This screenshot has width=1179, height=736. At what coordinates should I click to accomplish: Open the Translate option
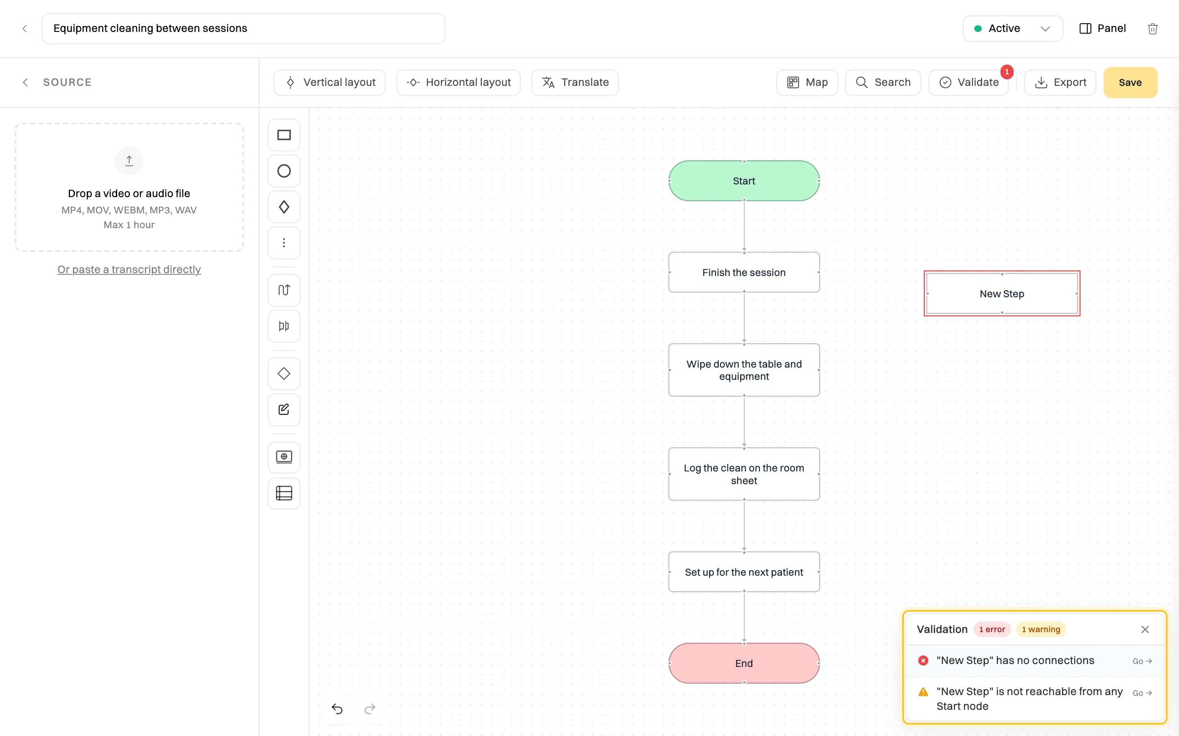tap(575, 82)
